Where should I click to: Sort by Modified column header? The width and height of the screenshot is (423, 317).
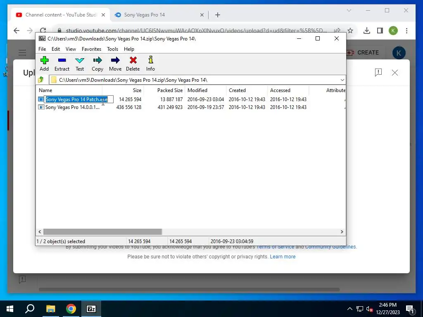point(206,90)
